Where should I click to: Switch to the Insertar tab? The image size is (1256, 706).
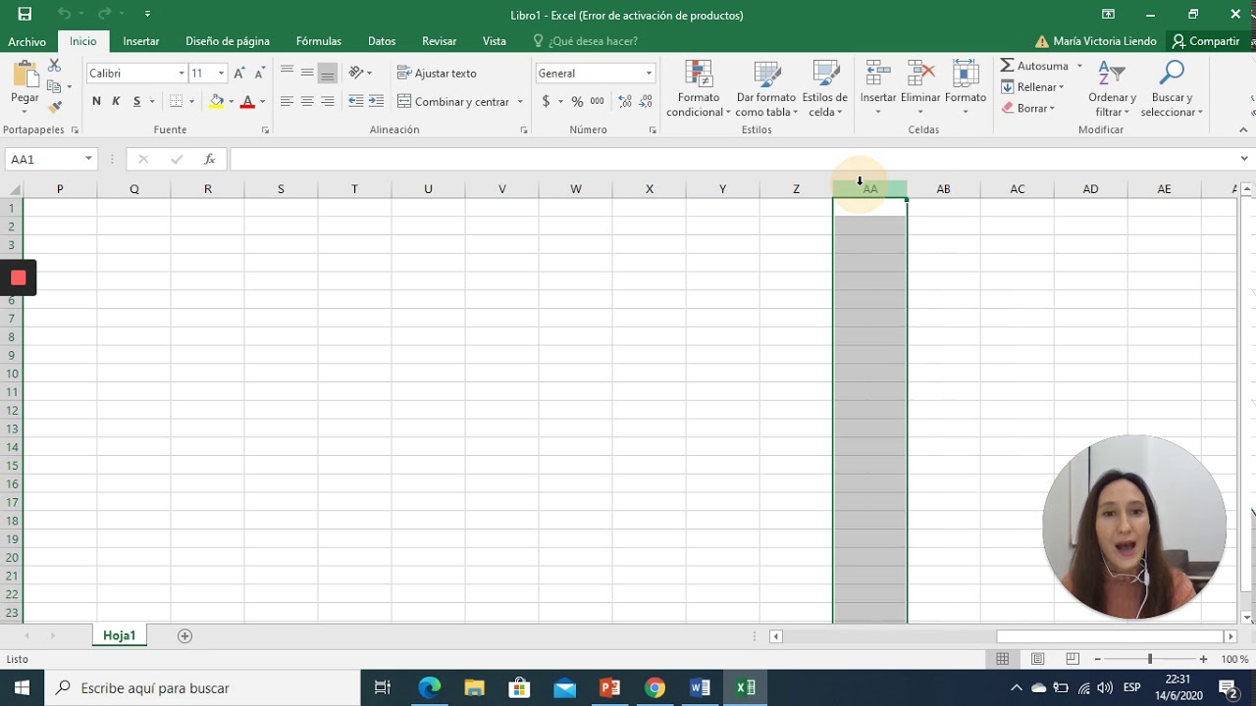(x=141, y=41)
